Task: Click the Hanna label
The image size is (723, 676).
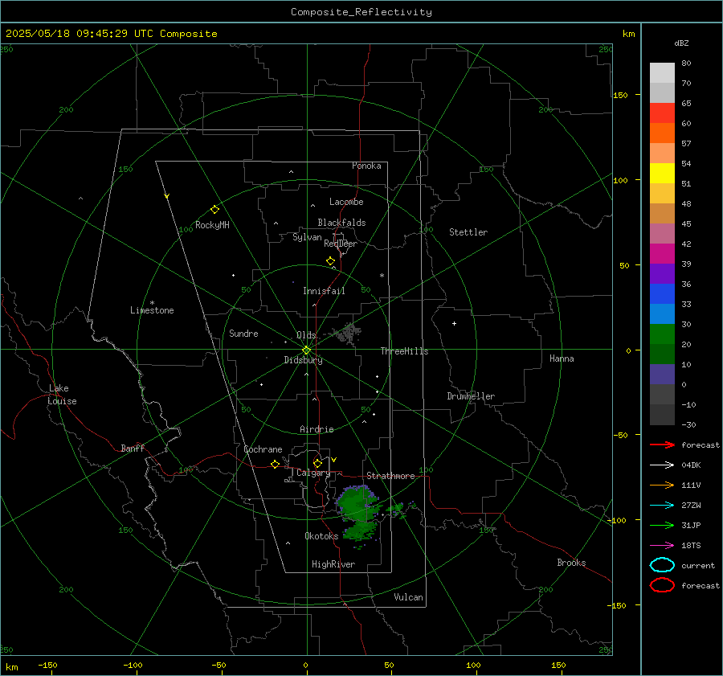Action: pyautogui.click(x=562, y=358)
